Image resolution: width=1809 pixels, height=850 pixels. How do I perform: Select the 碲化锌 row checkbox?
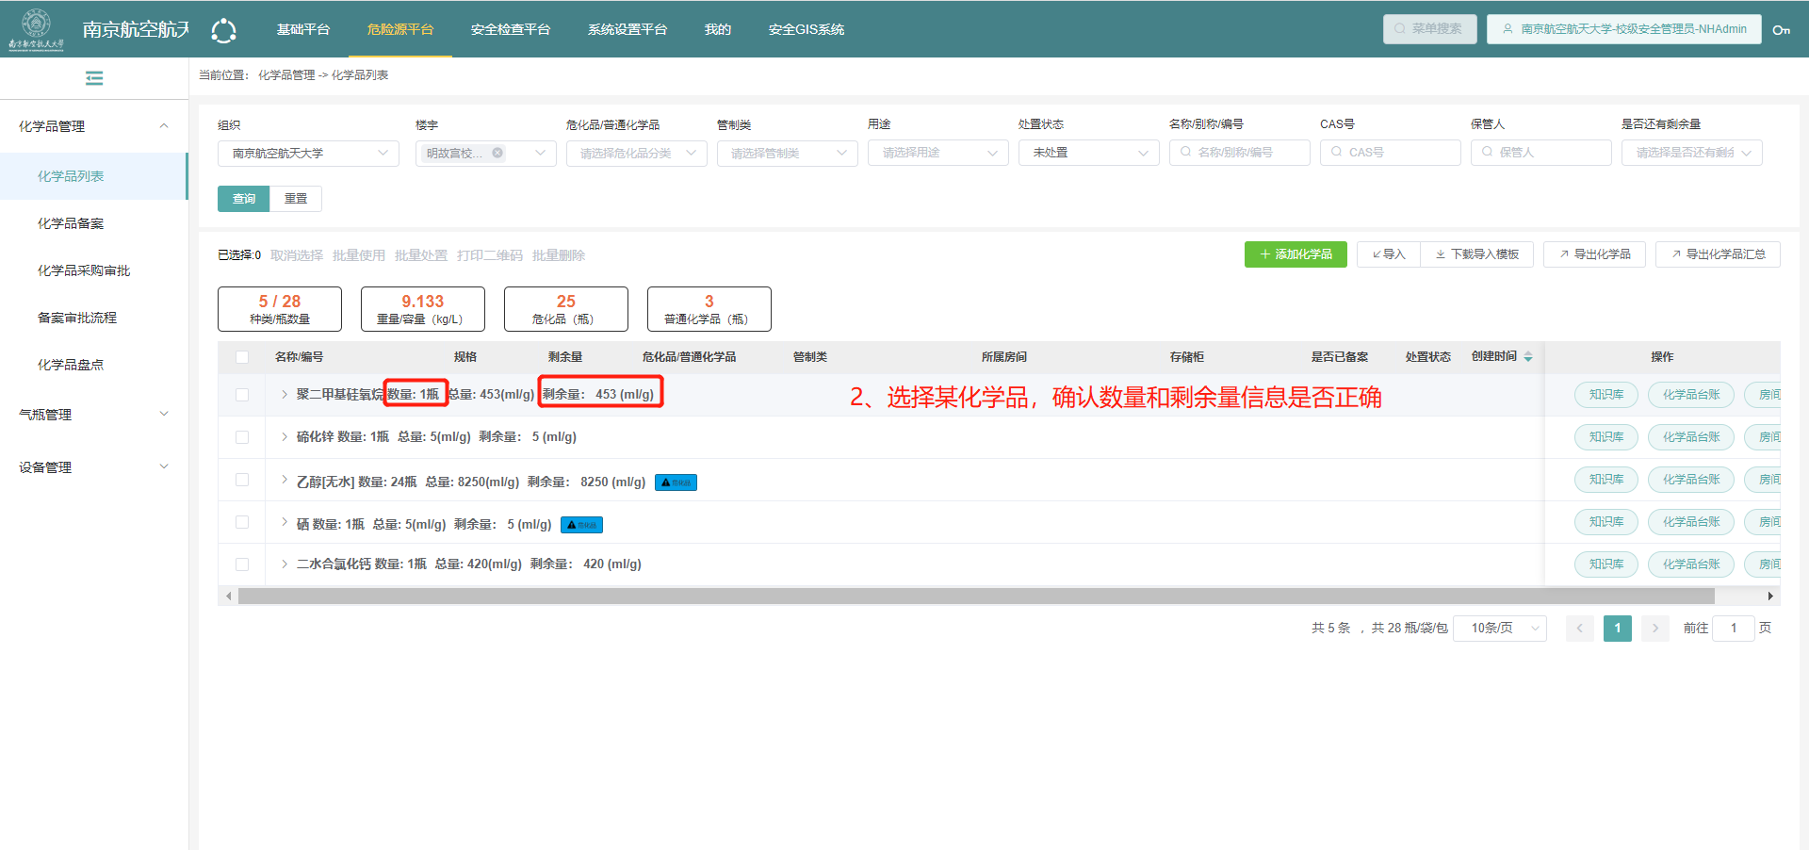coord(242,437)
